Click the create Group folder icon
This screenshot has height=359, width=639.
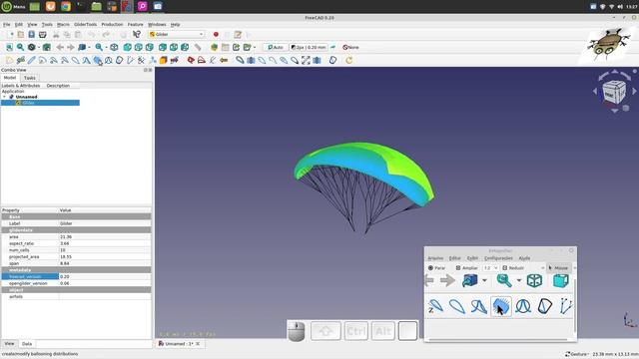click(225, 47)
